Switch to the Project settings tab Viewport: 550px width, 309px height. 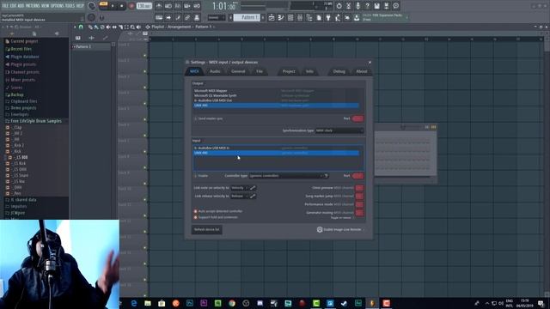click(289, 71)
